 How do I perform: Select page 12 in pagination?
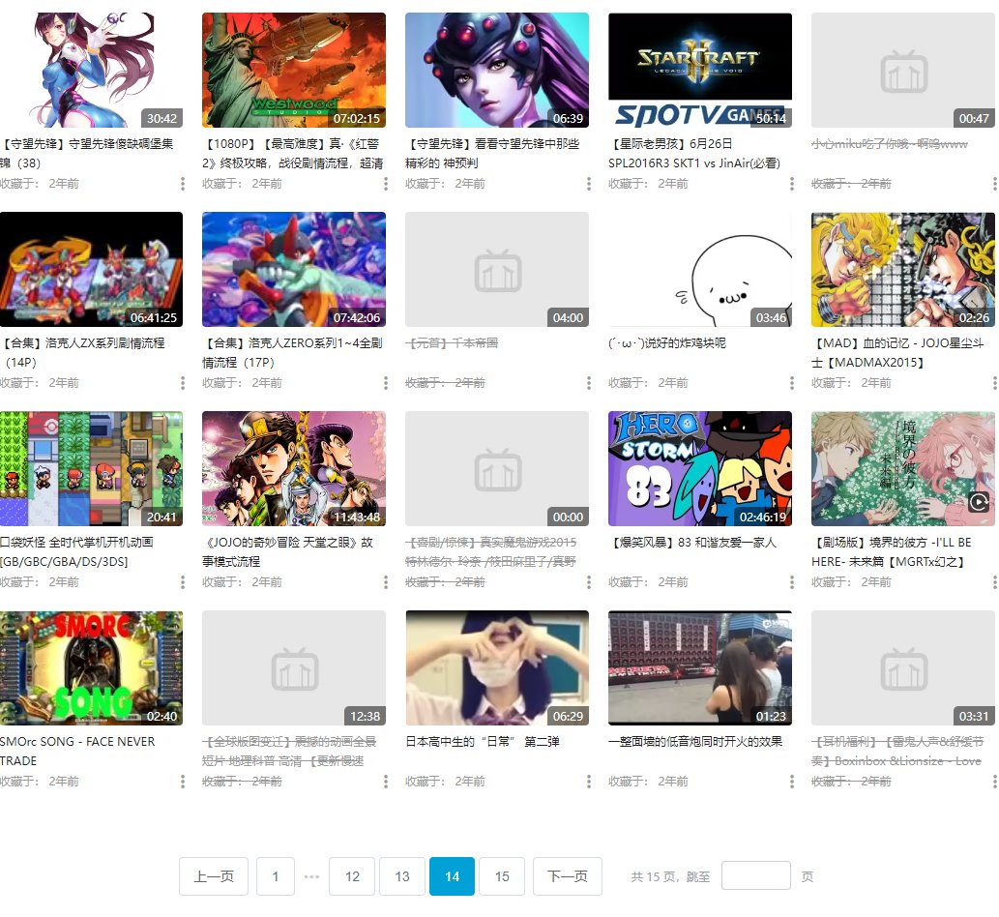pyautogui.click(x=352, y=876)
